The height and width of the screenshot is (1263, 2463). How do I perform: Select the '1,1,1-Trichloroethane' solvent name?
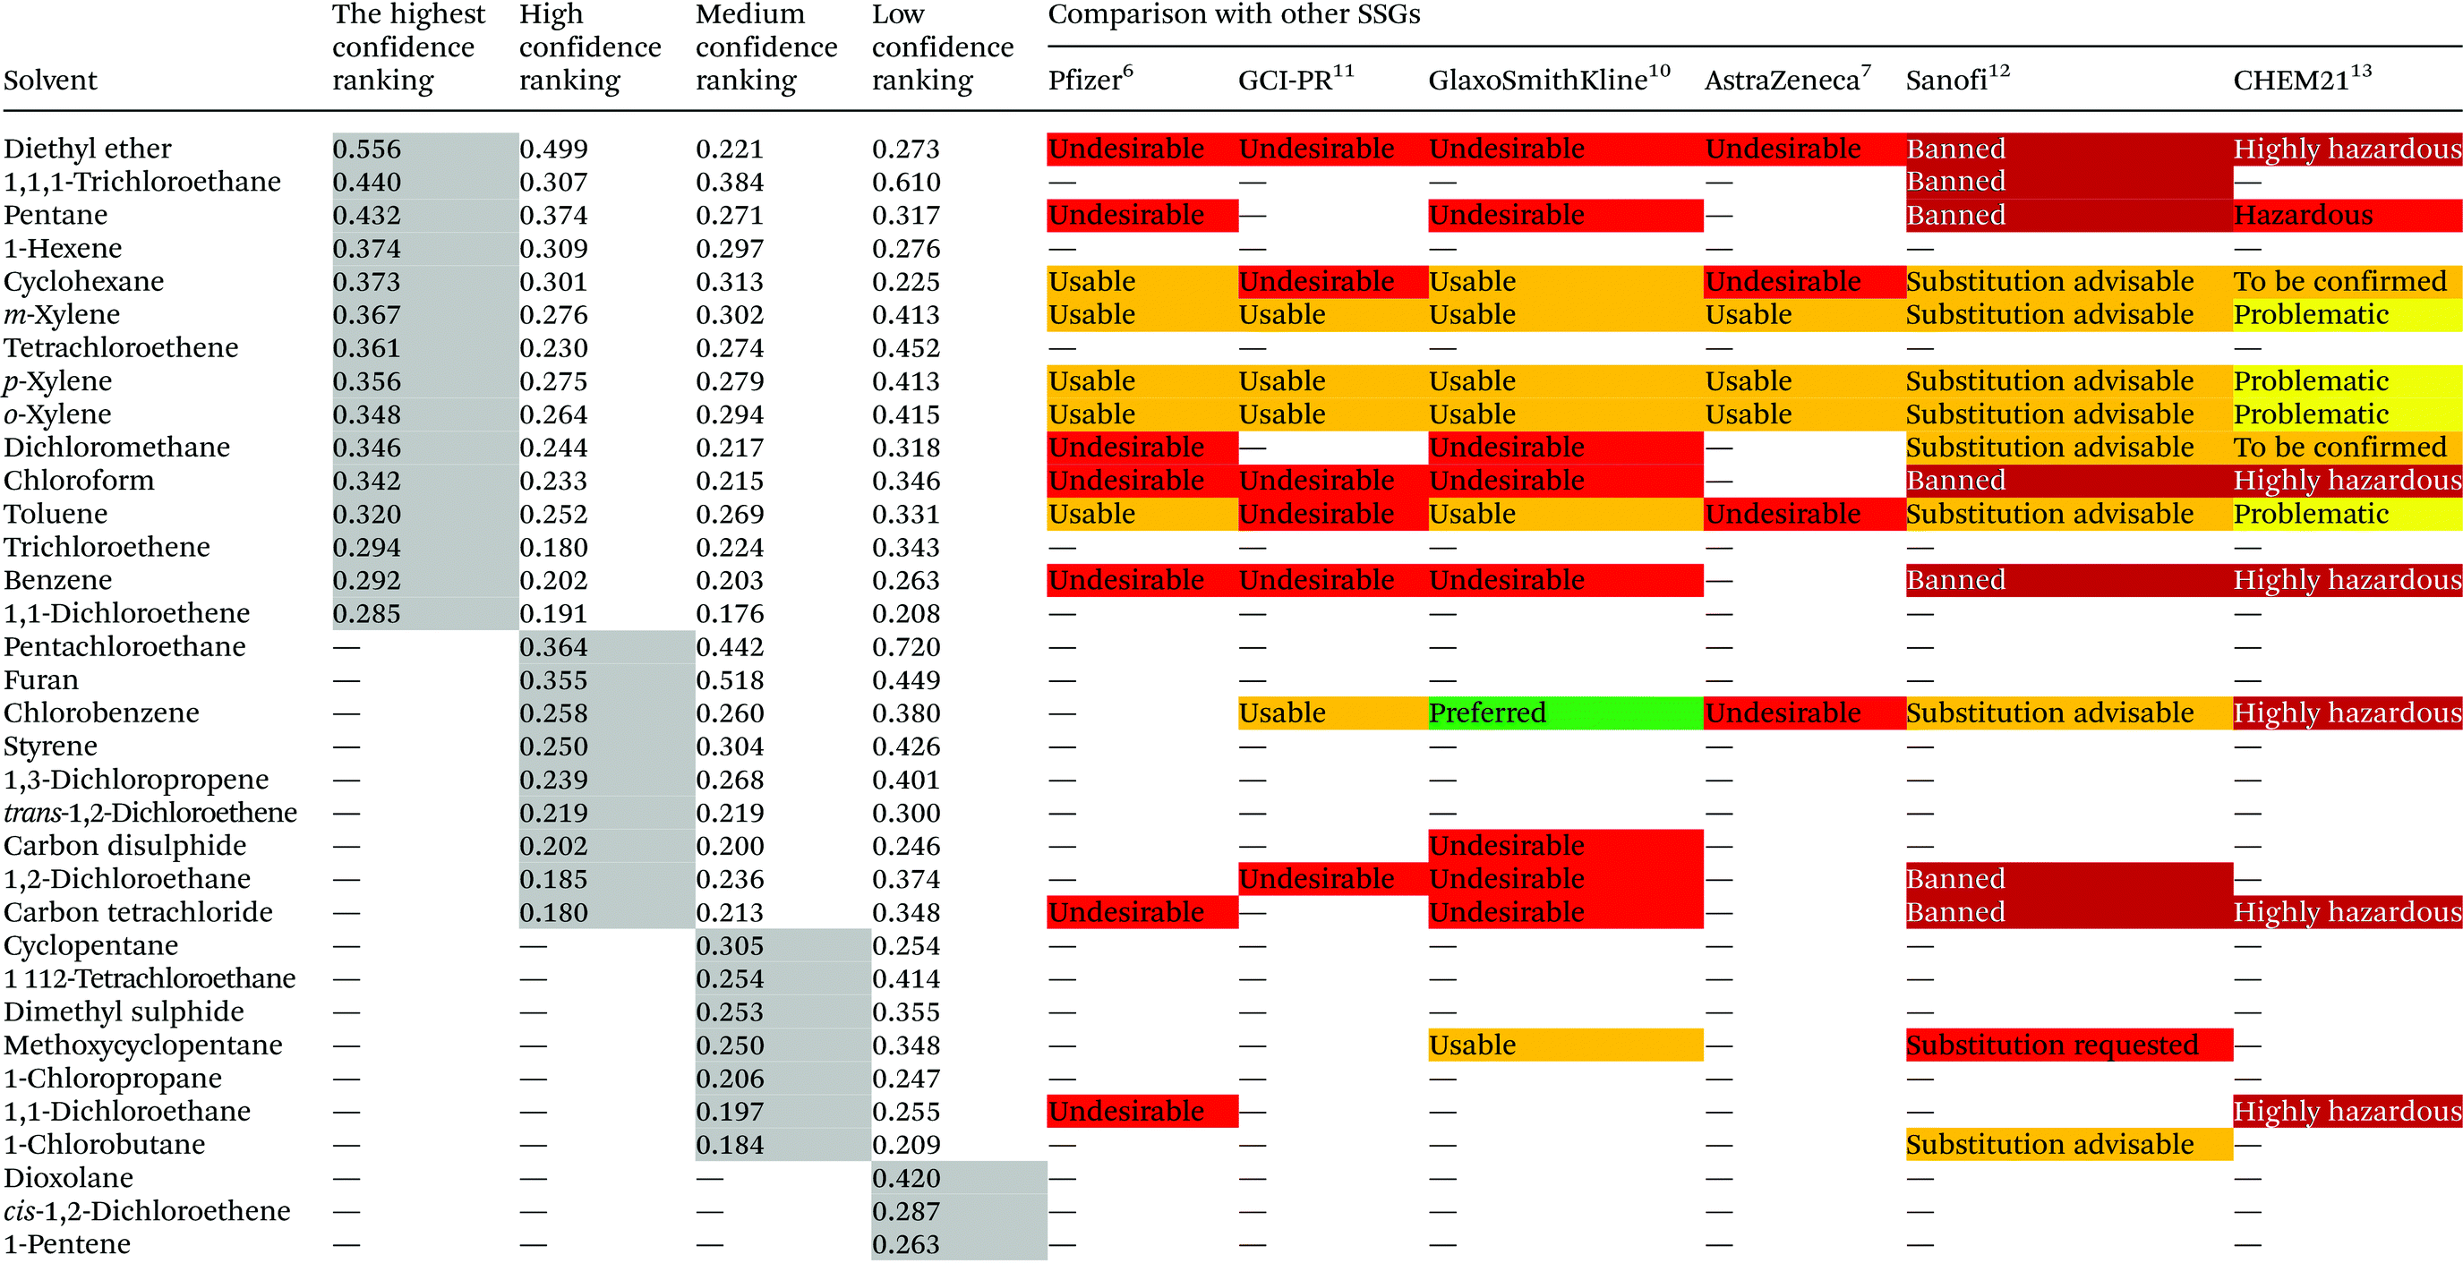pyautogui.click(x=141, y=183)
